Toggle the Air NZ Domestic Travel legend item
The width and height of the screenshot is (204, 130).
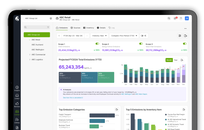pyautogui.click(x=174, y=125)
